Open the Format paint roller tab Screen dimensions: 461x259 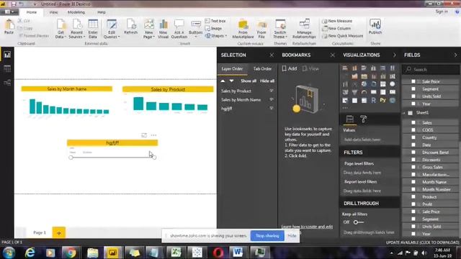(x=363, y=119)
